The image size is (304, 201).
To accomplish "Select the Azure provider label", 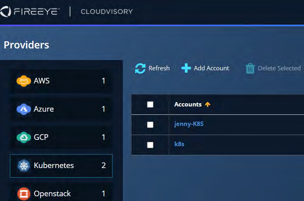I will point(44,109).
